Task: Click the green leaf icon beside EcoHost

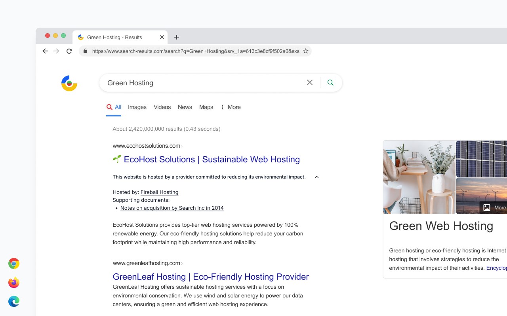Action: [x=117, y=159]
